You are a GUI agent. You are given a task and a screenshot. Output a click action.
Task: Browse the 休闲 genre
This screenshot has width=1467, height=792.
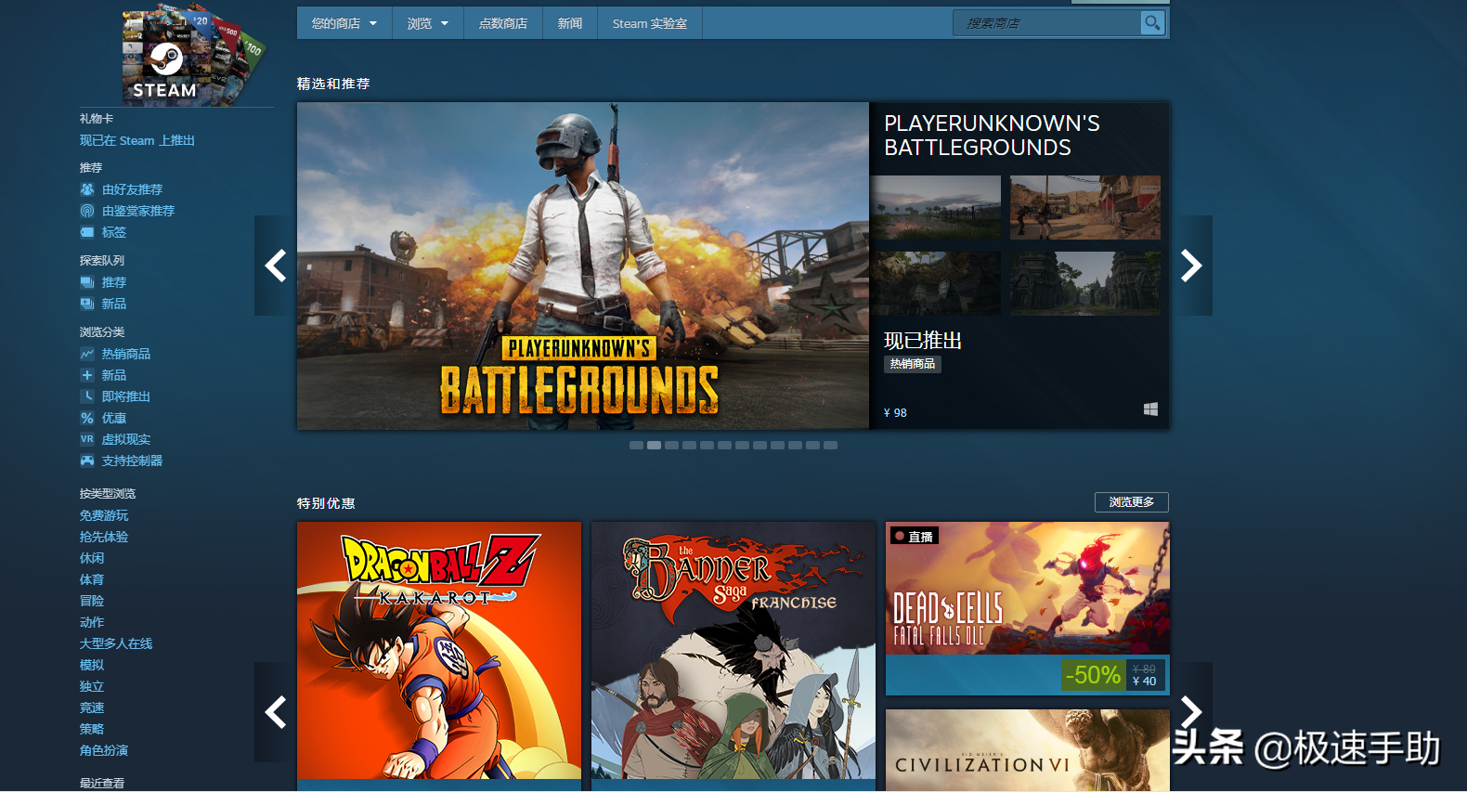92,558
